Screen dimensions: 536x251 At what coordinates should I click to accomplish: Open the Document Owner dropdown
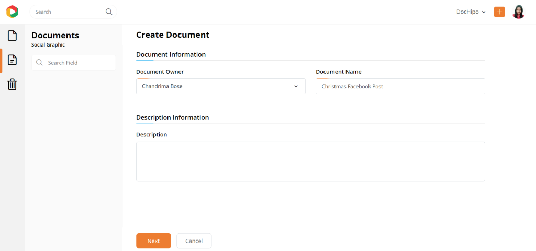point(220,86)
